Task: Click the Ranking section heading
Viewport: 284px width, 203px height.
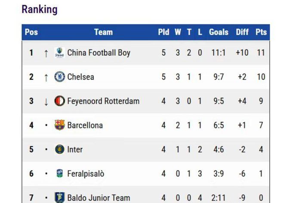Action: 39,9
